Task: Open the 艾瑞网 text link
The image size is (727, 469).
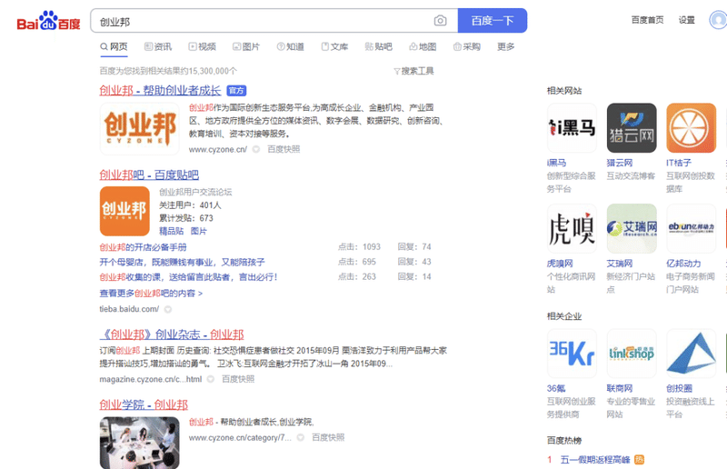Action: pos(620,264)
